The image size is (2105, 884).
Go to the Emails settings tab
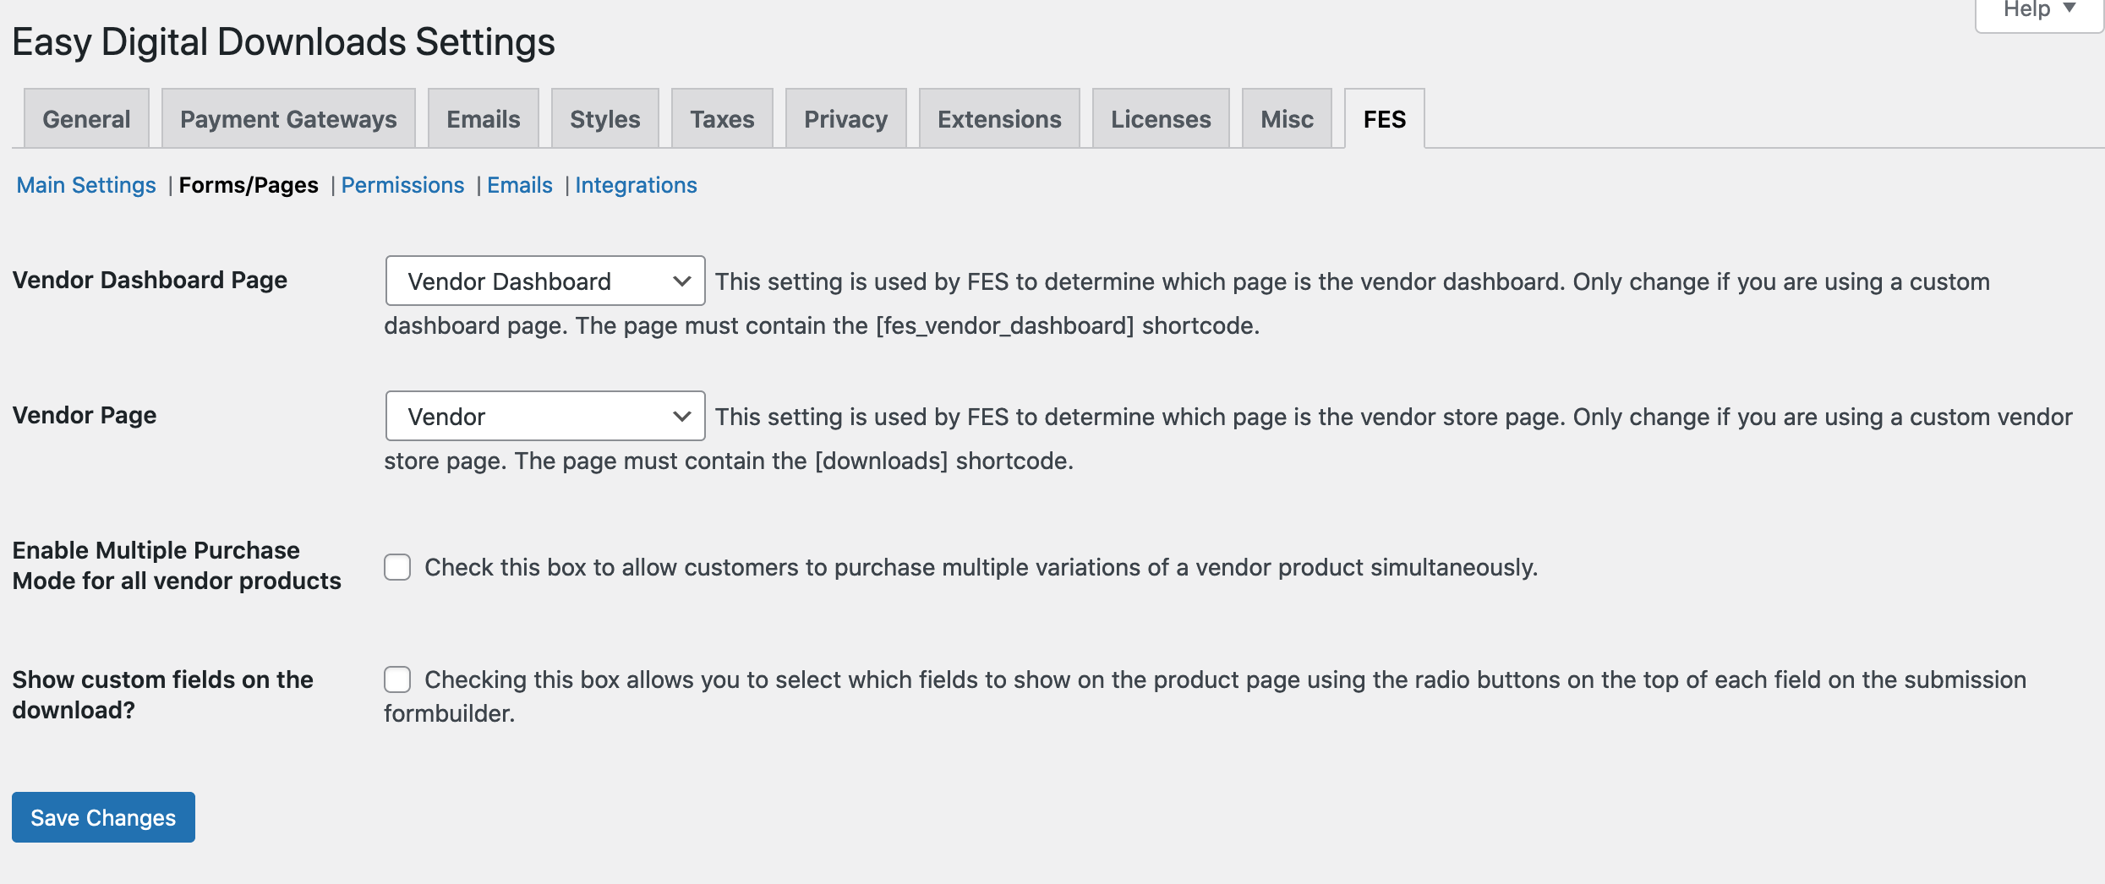pos(483,119)
